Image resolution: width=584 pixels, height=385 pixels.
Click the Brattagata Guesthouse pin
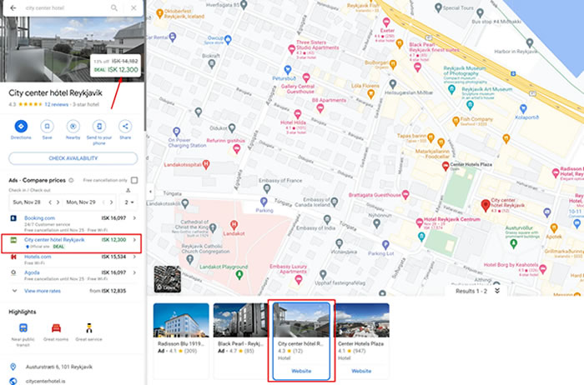pyautogui.click(x=405, y=194)
